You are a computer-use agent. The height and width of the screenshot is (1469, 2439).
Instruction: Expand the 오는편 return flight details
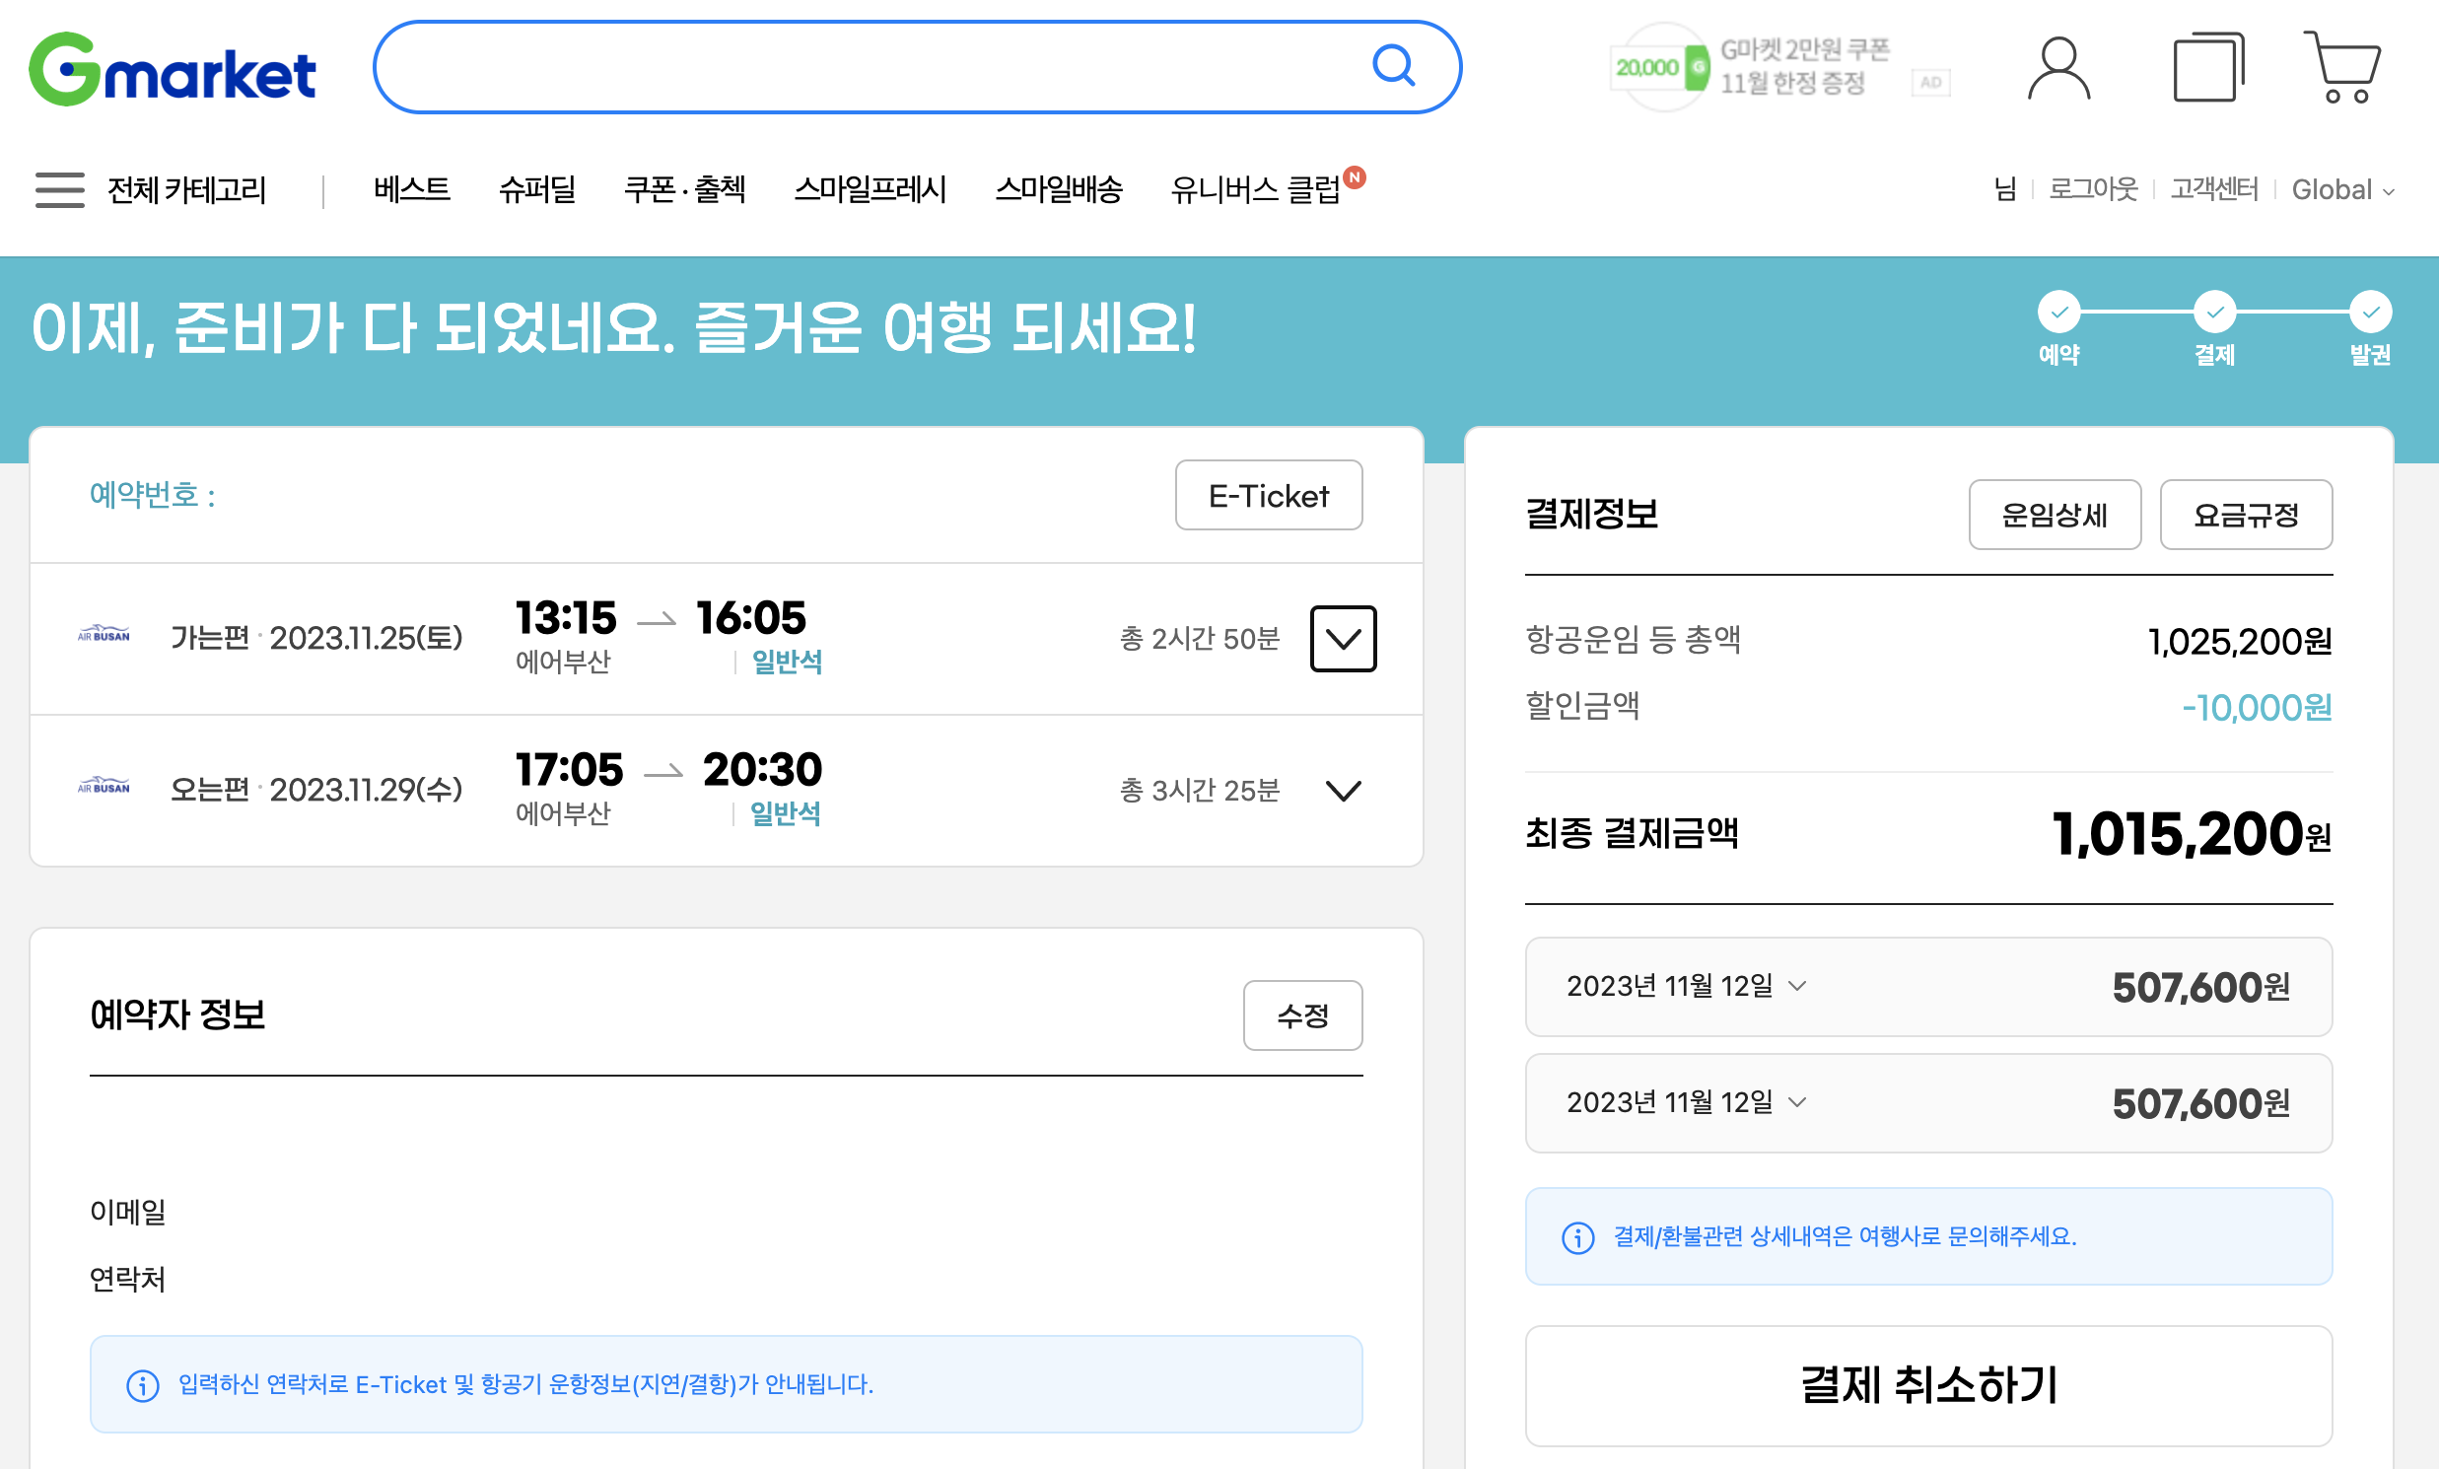pyautogui.click(x=1344, y=791)
